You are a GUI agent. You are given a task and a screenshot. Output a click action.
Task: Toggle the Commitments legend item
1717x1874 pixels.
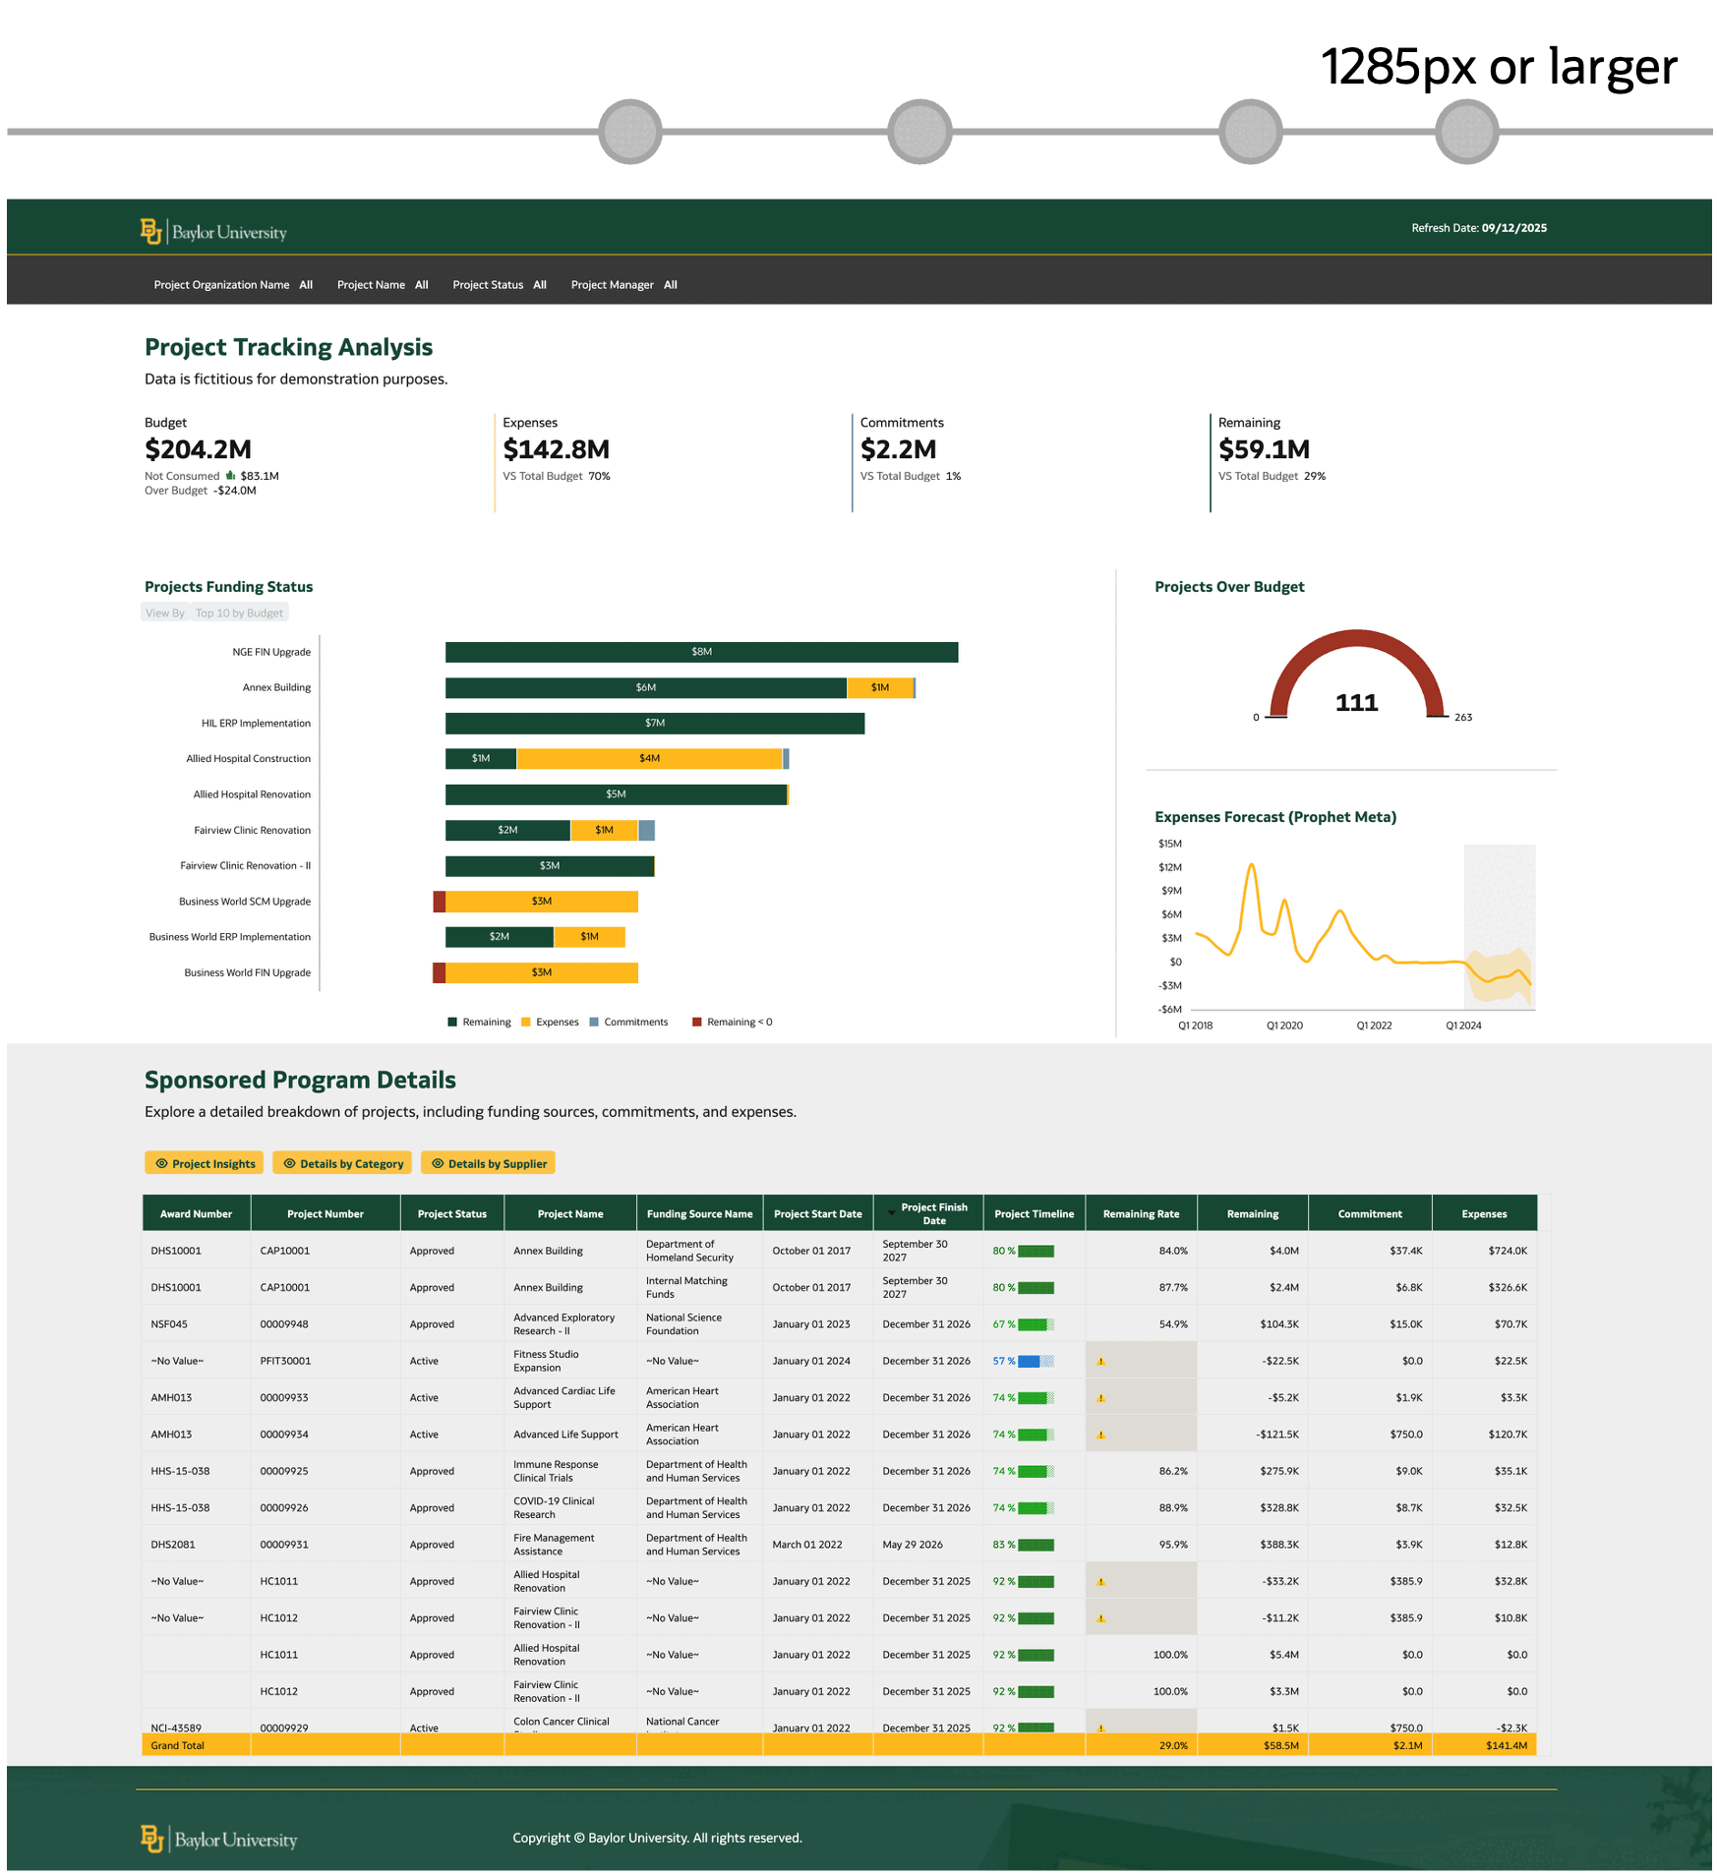click(x=629, y=1022)
